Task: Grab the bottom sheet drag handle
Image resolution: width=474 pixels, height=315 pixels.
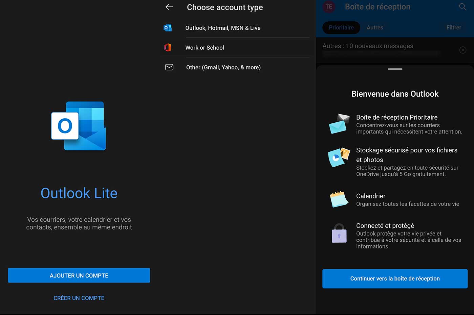Action: coord(395,69)
